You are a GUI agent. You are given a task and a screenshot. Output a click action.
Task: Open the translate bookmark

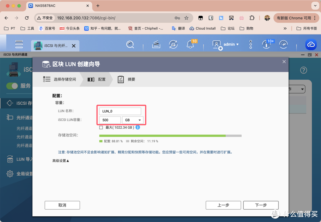coord(178,29)
